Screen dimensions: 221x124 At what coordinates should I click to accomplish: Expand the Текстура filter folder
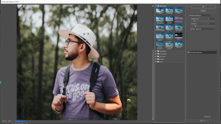156,56
